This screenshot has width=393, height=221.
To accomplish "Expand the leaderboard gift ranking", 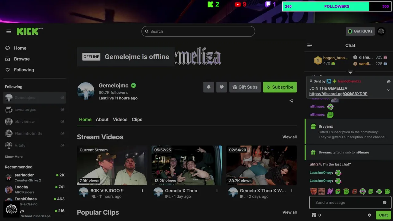I will (x=350, y=72).
